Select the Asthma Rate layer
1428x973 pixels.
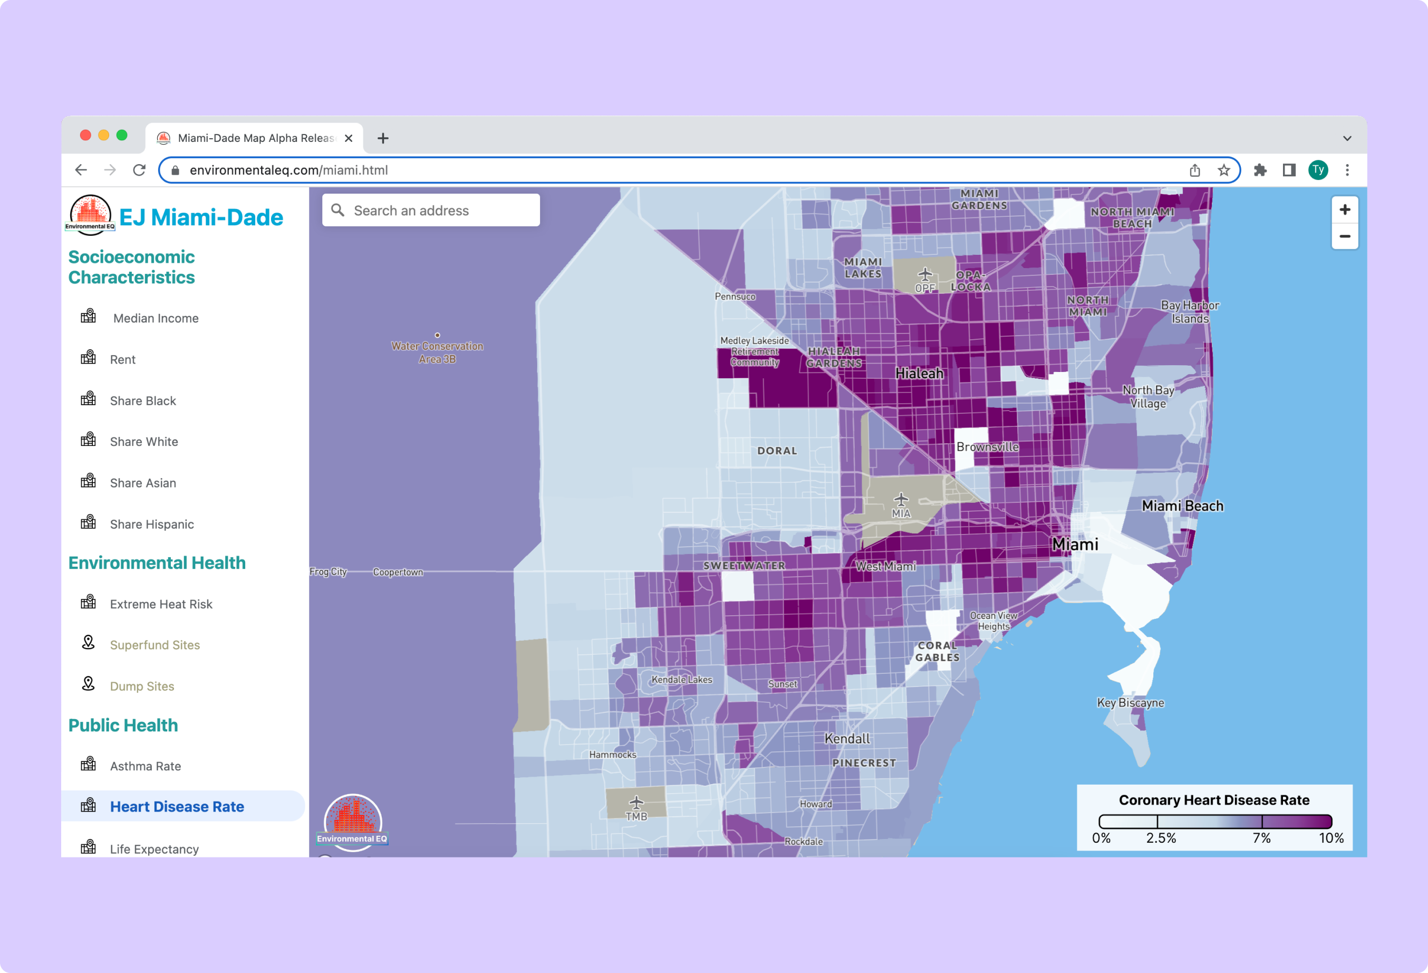tap(145, 766)
